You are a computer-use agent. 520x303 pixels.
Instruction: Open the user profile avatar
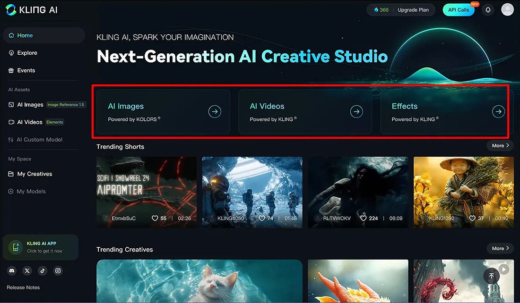[507, 9]
